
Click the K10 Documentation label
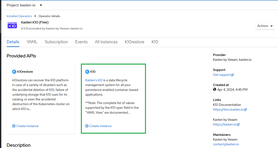point(227,105)
